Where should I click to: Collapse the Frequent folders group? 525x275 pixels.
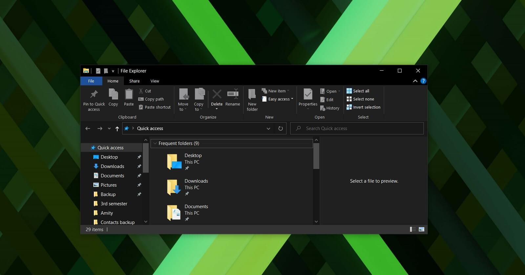click(155, 143)
